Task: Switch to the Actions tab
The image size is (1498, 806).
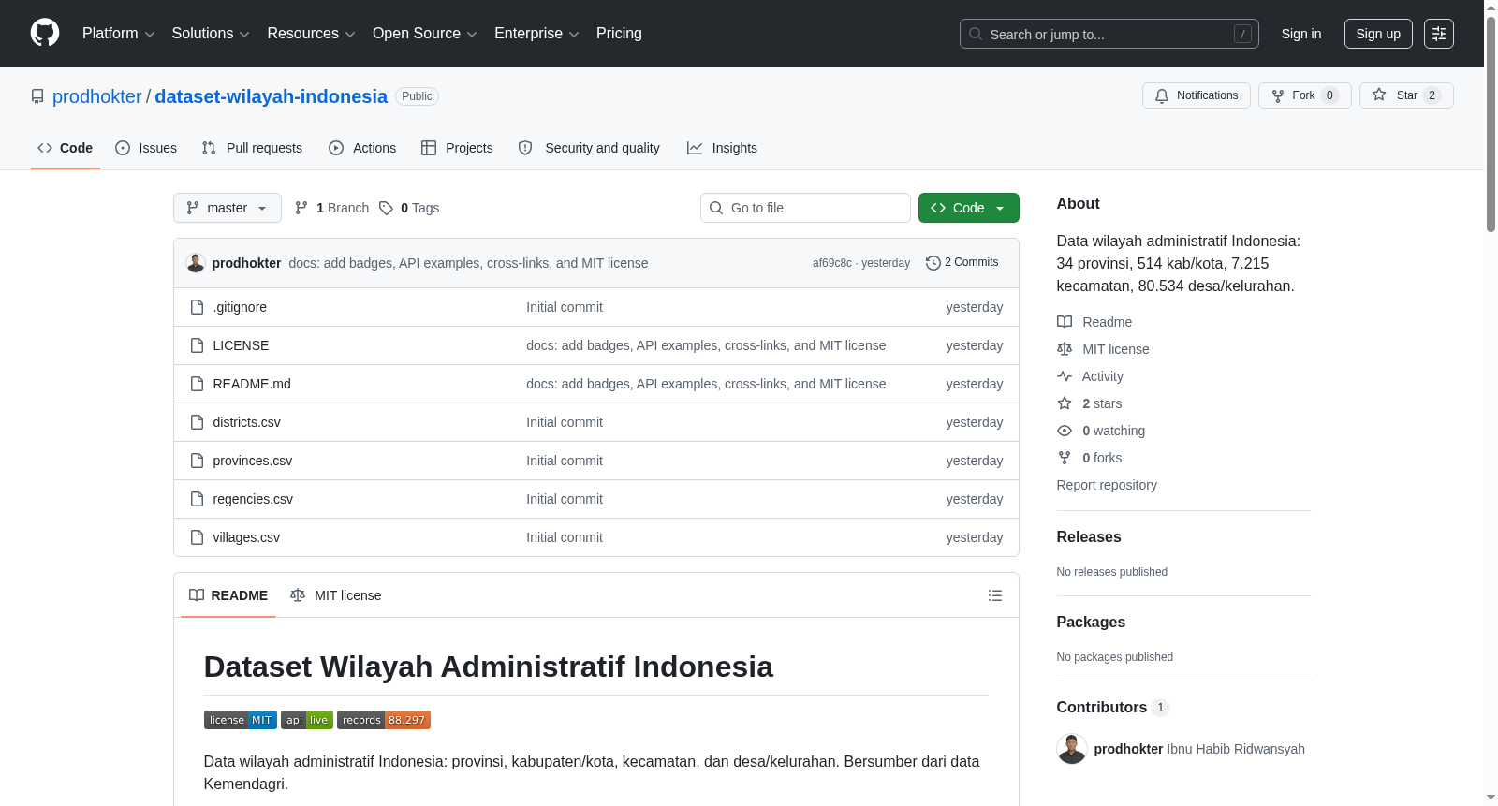Action: [362, 148]
